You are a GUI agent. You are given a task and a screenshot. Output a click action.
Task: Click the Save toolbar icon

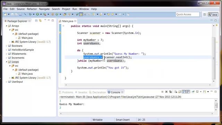click(x=12, y=15)
